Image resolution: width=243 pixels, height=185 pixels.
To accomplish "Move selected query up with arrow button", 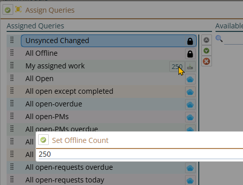I will 206,40.
